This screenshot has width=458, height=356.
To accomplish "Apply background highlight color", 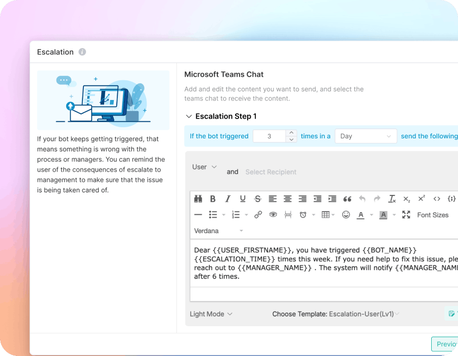I will point(383,215).
